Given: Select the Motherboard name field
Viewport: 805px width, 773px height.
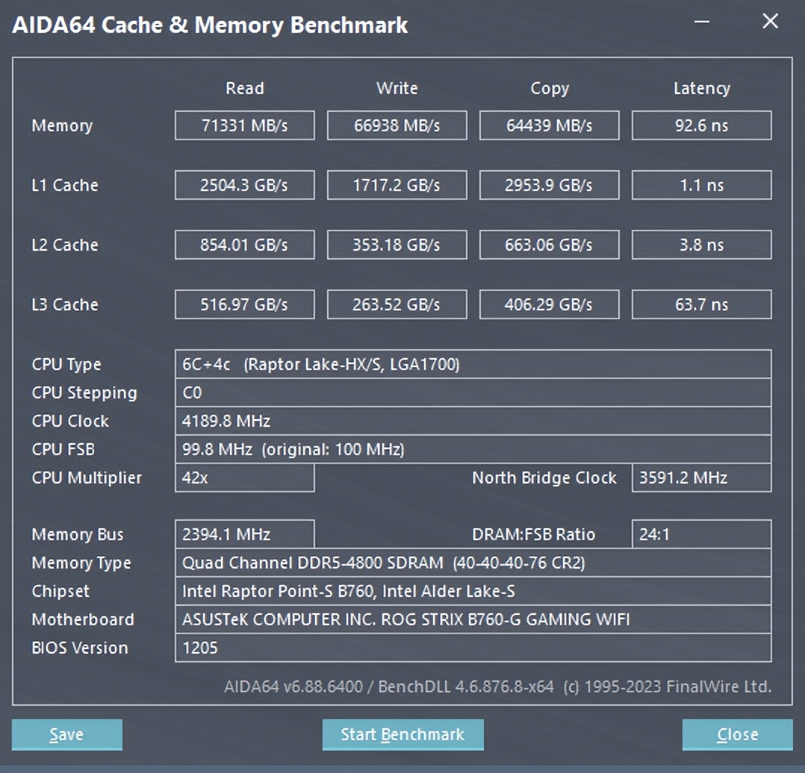Looking at the screenshot, I should point(474,619).
